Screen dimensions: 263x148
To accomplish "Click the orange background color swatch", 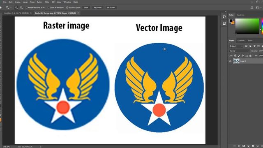I will [233, 23].
